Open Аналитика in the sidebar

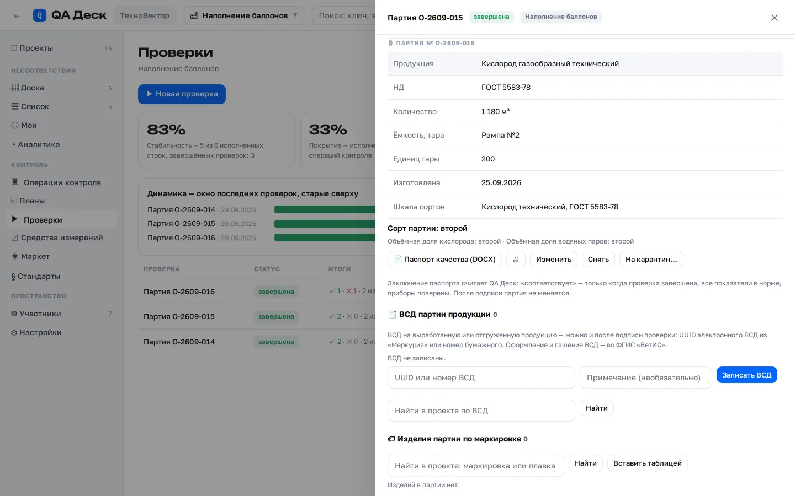coord(61,144)
